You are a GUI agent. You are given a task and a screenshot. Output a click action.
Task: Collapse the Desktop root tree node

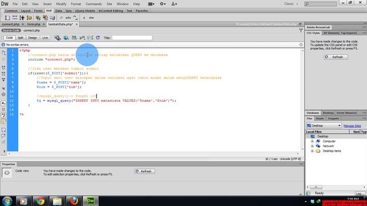pyautogui.click(x=308, y=136)
